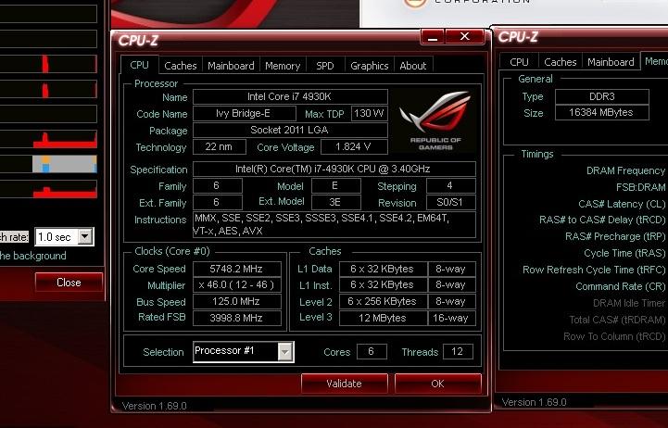
Task: Click the Republic of Gamers logo
Action: [435, 121]
